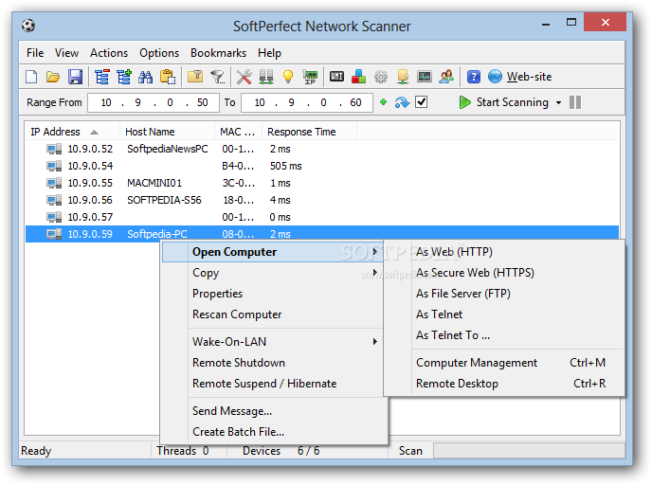The height and width of the screenshot is (485, 652).
Task: Click the pause scanning icon
Action: pos(575,102)
